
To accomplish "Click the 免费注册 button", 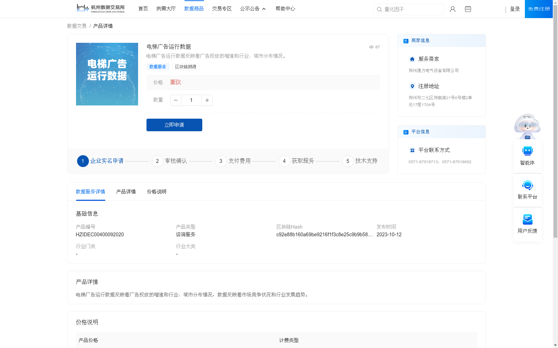I will (x=539, y=9).
